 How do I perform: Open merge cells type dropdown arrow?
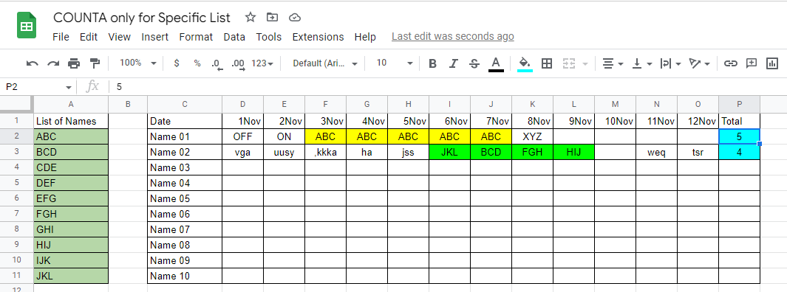pos(585,63)
